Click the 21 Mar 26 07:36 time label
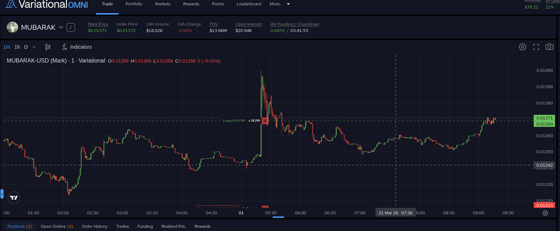Image resolution: width=560 pixels, height=231 pixels. point(395,213)
